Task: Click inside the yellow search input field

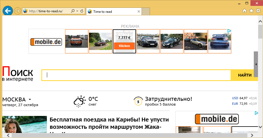Action: (x=137, y=75)
